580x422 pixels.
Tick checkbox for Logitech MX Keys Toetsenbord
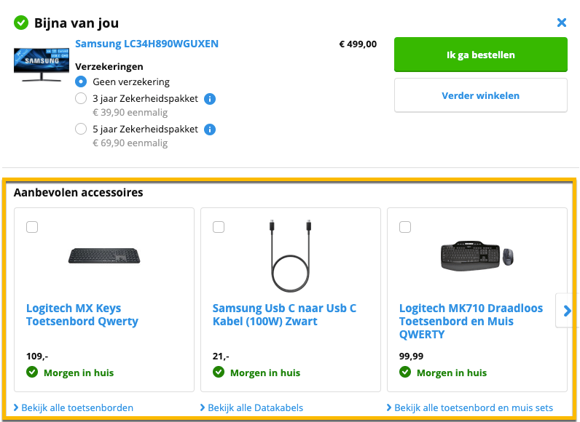(x=32, y=227)
